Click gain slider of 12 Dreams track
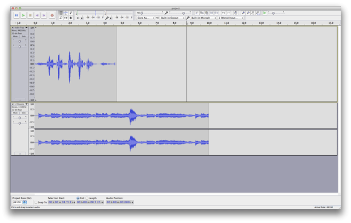Viewport: 351px width, 223px height. (x=20, y=117)
